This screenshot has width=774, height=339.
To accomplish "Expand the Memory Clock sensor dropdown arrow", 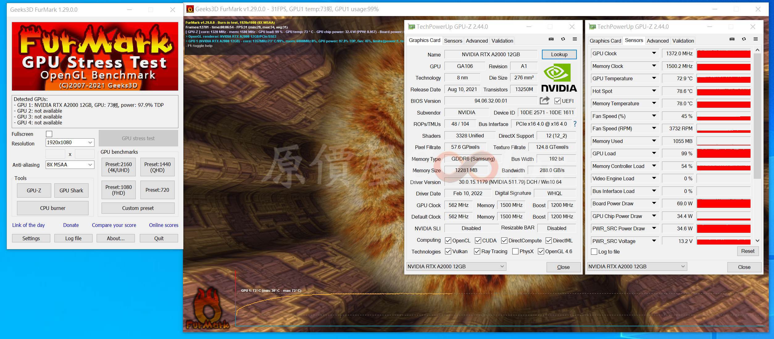I will 654,66.
